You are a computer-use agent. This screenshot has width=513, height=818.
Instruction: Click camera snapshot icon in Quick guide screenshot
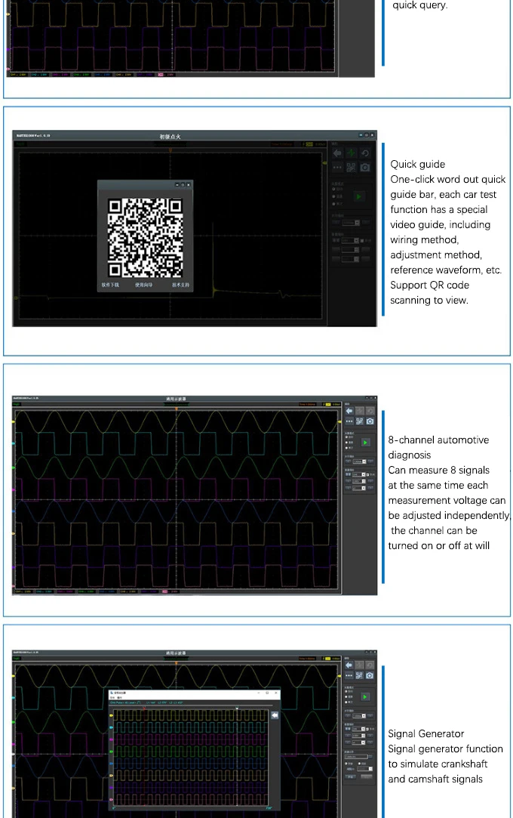point(365,168)
